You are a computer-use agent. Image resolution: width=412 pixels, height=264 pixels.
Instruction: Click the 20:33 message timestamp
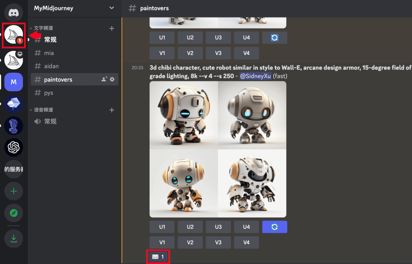pos(137,68)
